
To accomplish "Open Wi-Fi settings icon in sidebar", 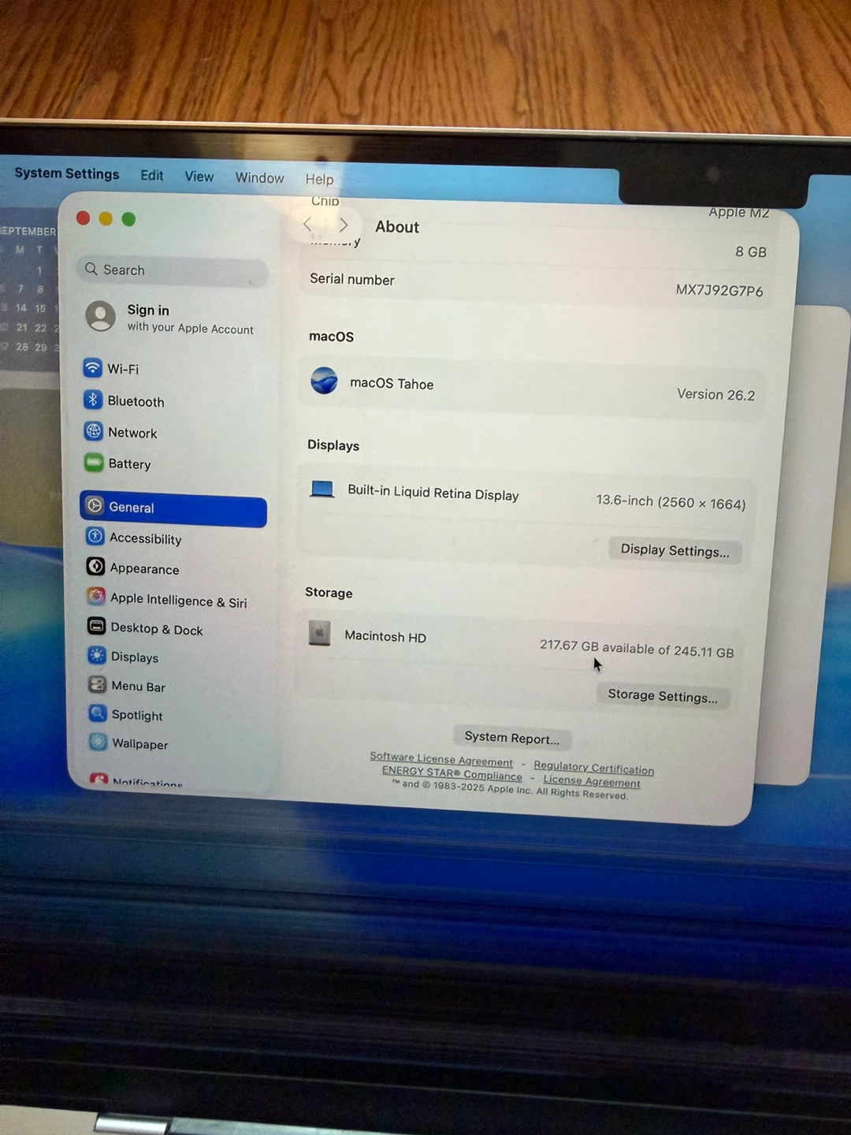I will pos(92,367).
